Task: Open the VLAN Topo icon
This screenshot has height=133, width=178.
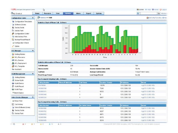Action: click(x=13, y=89)
